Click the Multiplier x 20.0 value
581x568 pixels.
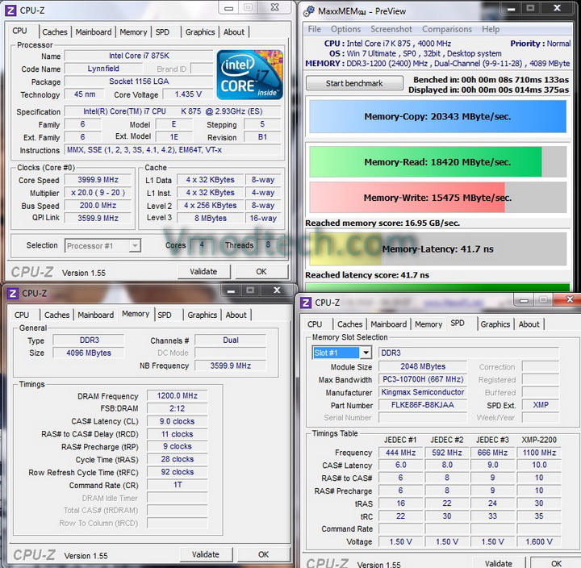(98, 193)
